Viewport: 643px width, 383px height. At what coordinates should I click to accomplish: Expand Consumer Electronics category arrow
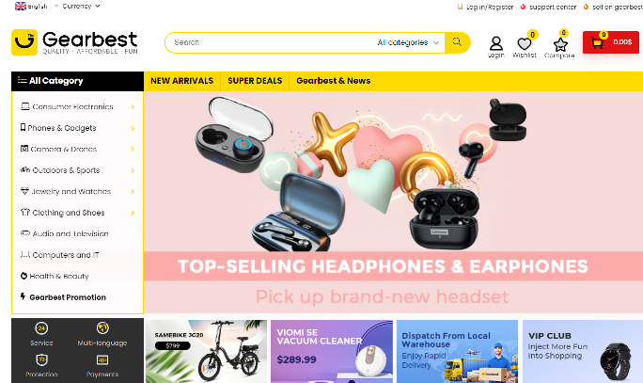pyautogui.click(x=133, y=106)
